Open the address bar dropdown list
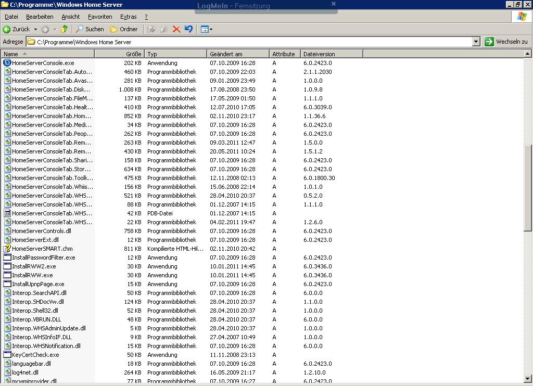The height and width of the screenshot is (386, 533). 477,41
